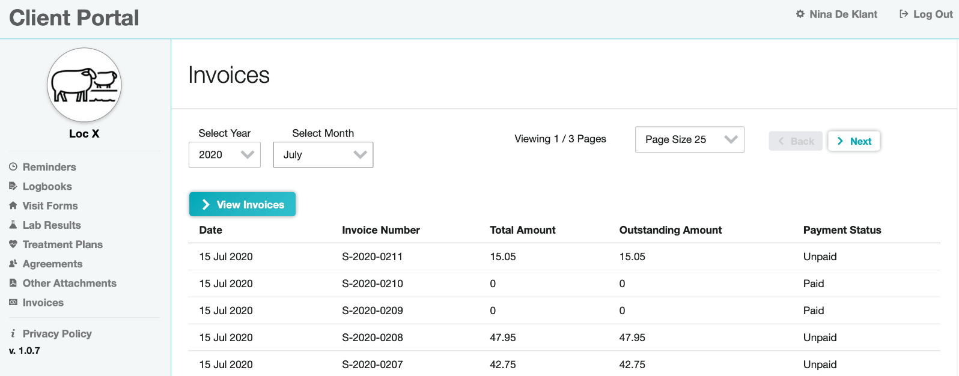Click the heart icon beside Treatment Plans

pyautogui.click(x=13, y=244)
